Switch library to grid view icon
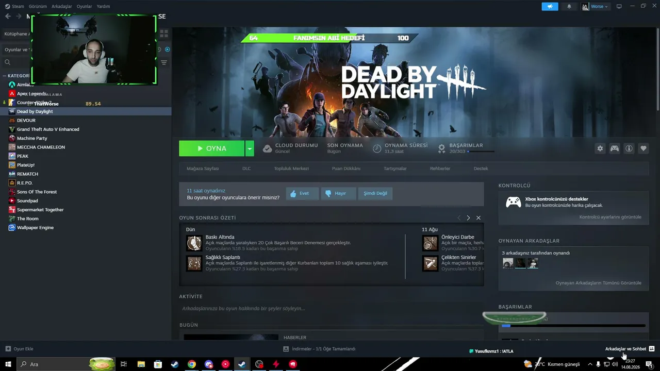 [164, 34]
